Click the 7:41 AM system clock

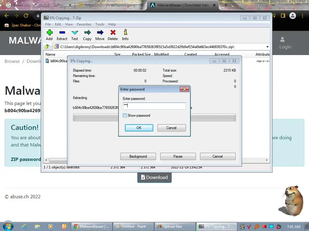pos(294,227)
